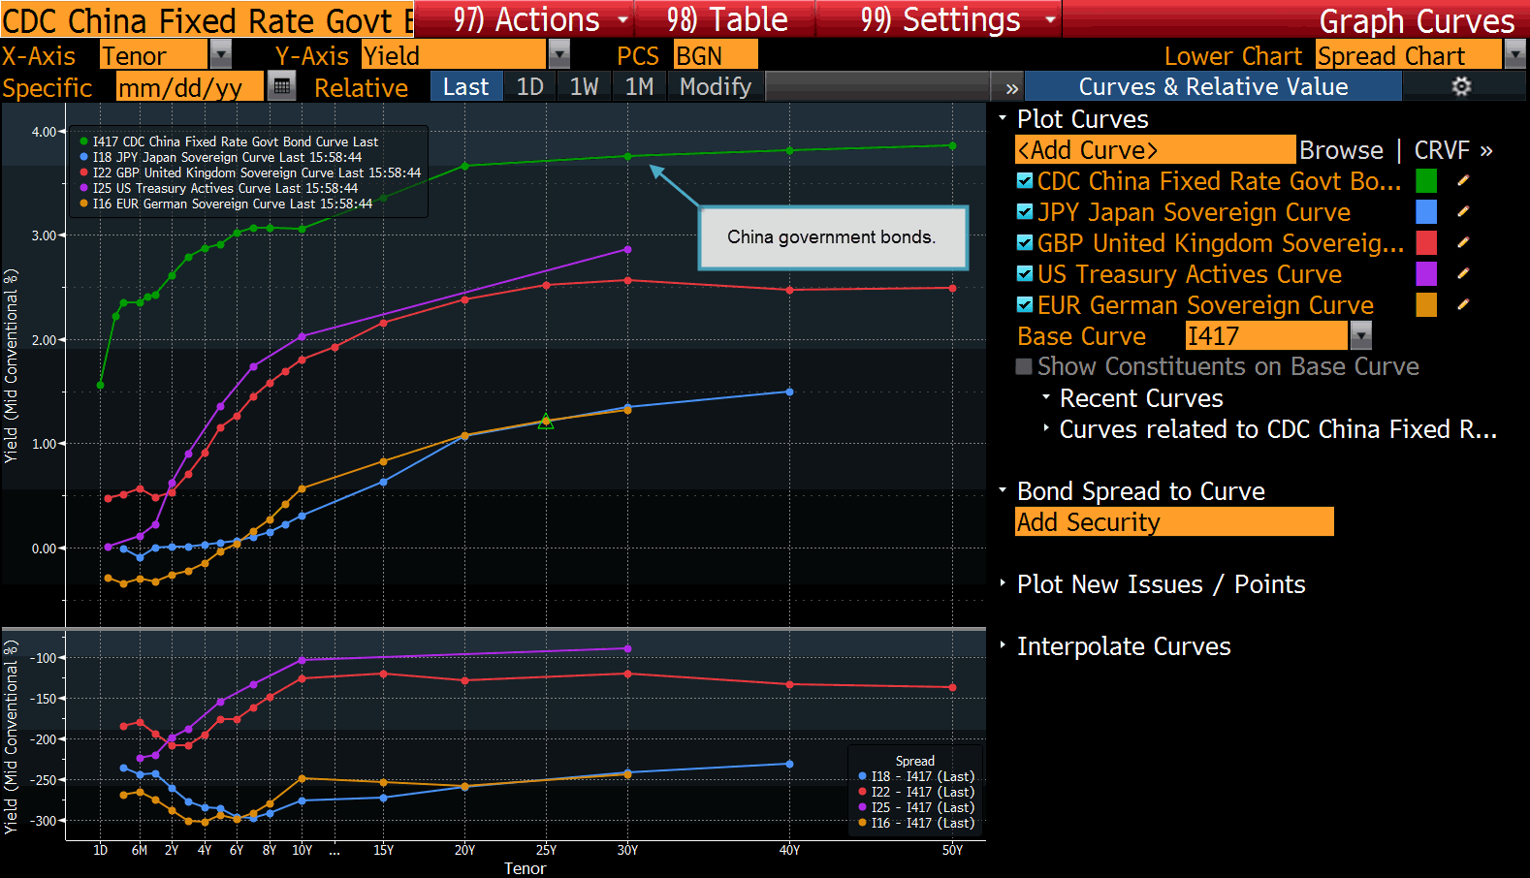This screenshot has height=878, width=1530.
Task: Open the 98) Table view
Action: 727,19
